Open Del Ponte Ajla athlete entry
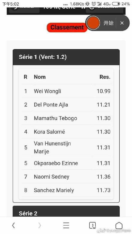 pos(66,105)
